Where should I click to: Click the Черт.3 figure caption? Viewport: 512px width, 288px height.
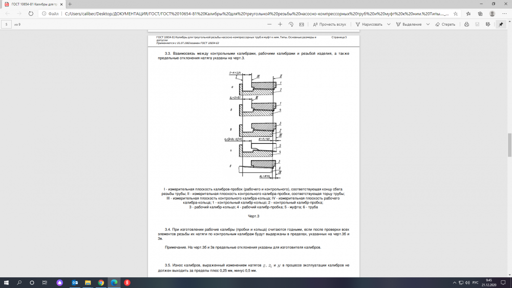[x=253, y=216]
